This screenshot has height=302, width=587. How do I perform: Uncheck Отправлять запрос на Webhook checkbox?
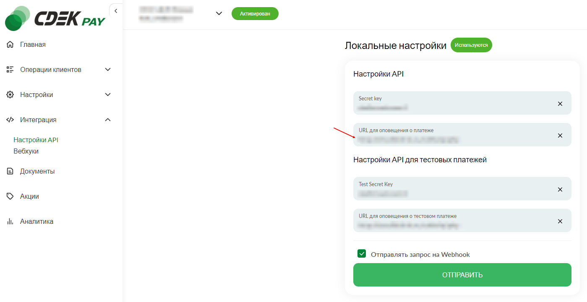tap(362, 253)
